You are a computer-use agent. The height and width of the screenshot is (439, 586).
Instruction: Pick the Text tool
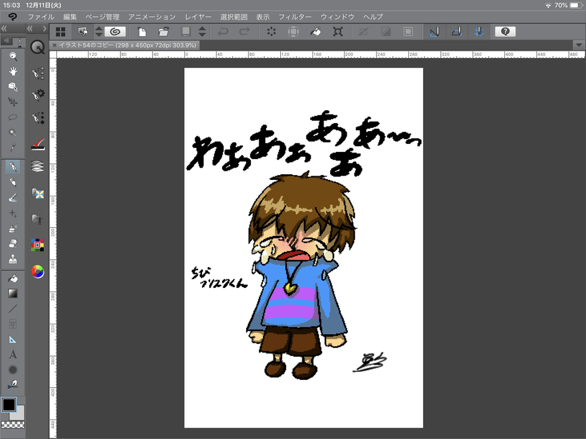[x=12, y=354]
